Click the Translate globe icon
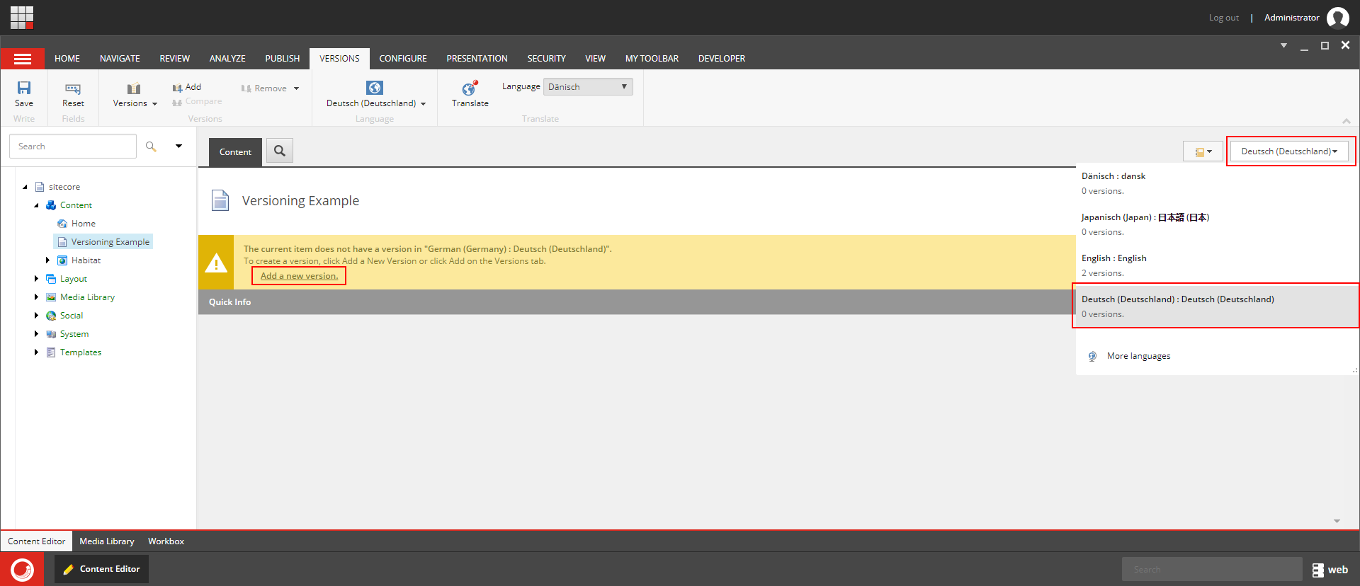 pos(470,88)
